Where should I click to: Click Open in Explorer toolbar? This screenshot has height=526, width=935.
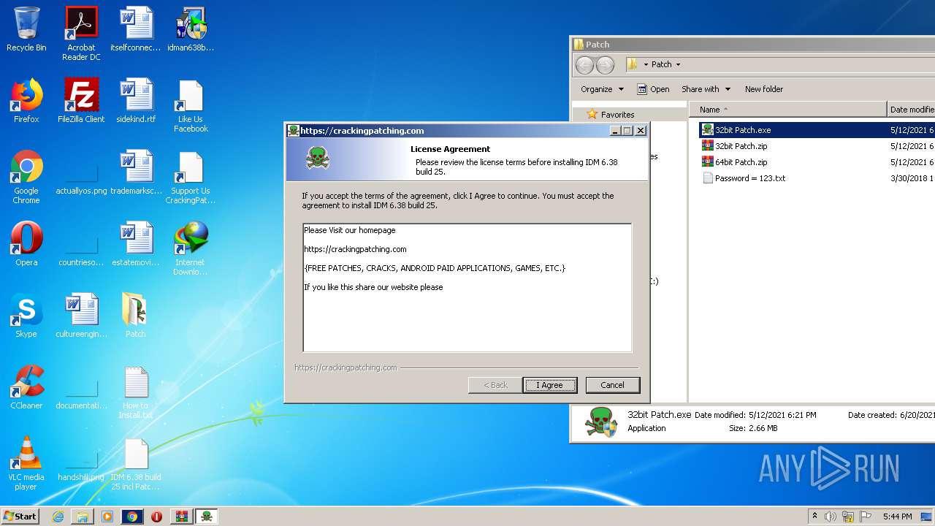(x=653, y=89)
